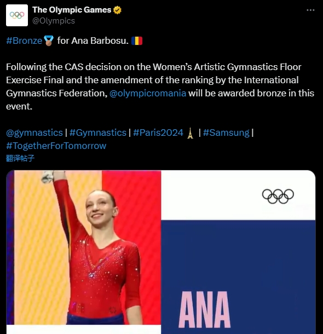Click the Romanian flag emoji

tap(137, 41)
